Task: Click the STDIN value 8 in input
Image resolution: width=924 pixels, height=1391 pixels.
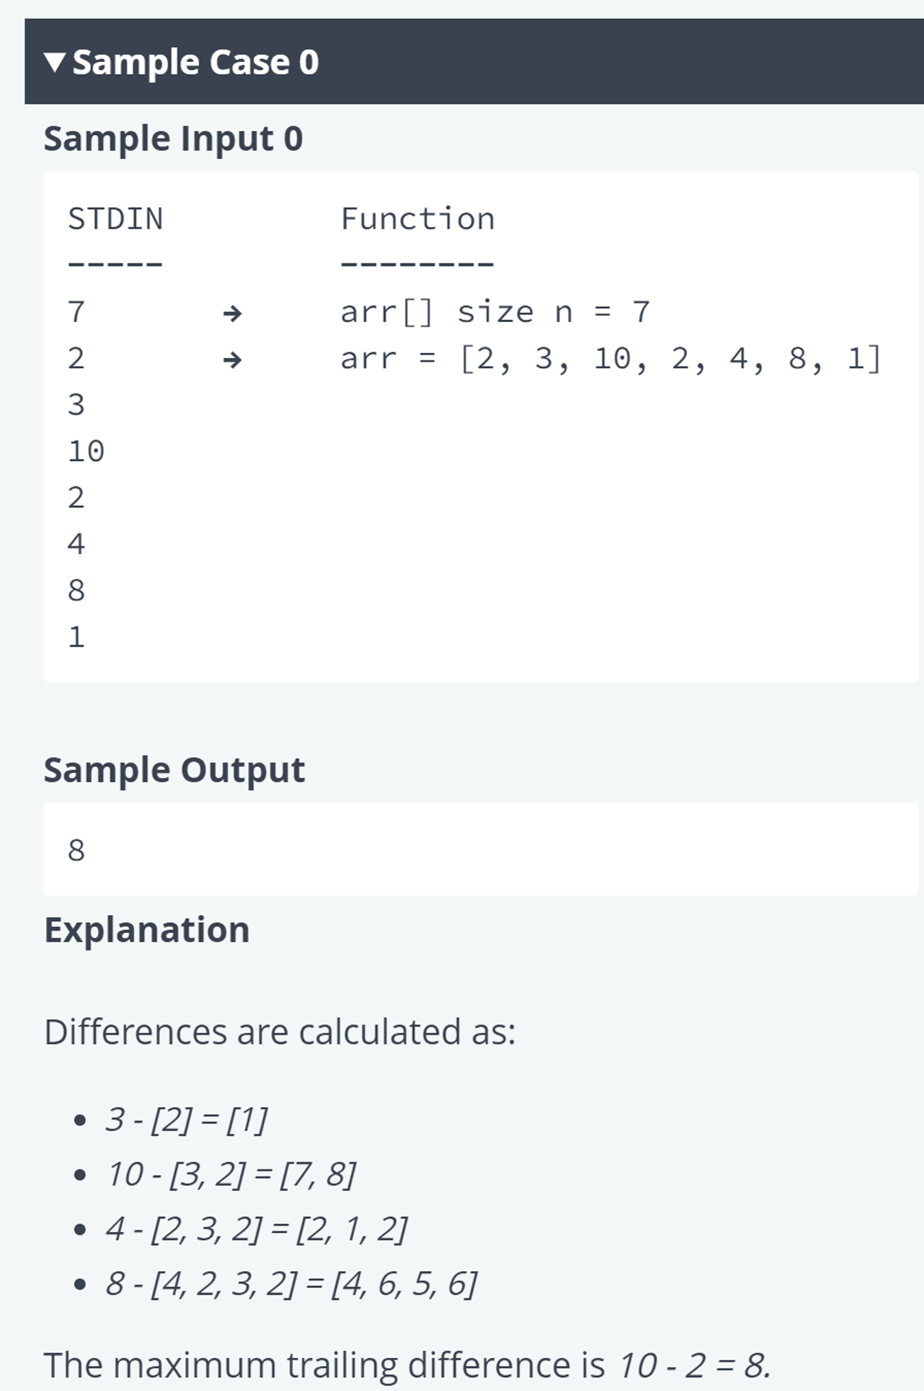Action: 76,591
